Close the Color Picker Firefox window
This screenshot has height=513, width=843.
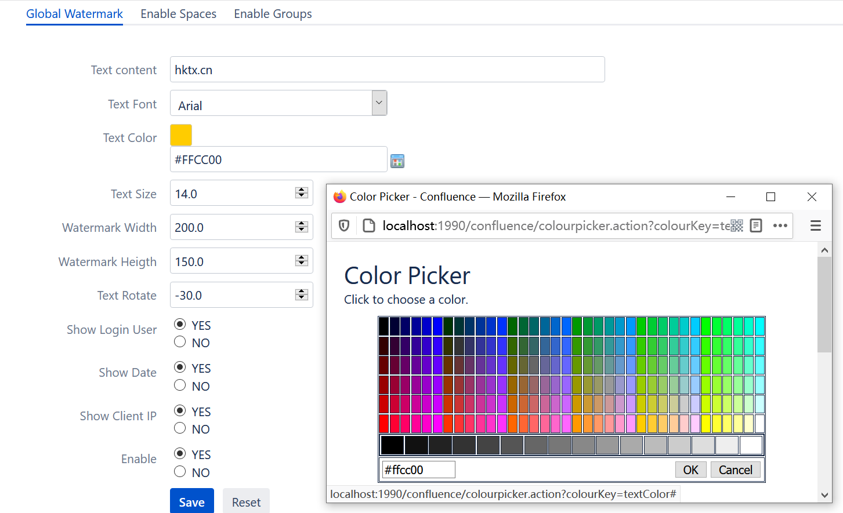[x=812, y=197]
